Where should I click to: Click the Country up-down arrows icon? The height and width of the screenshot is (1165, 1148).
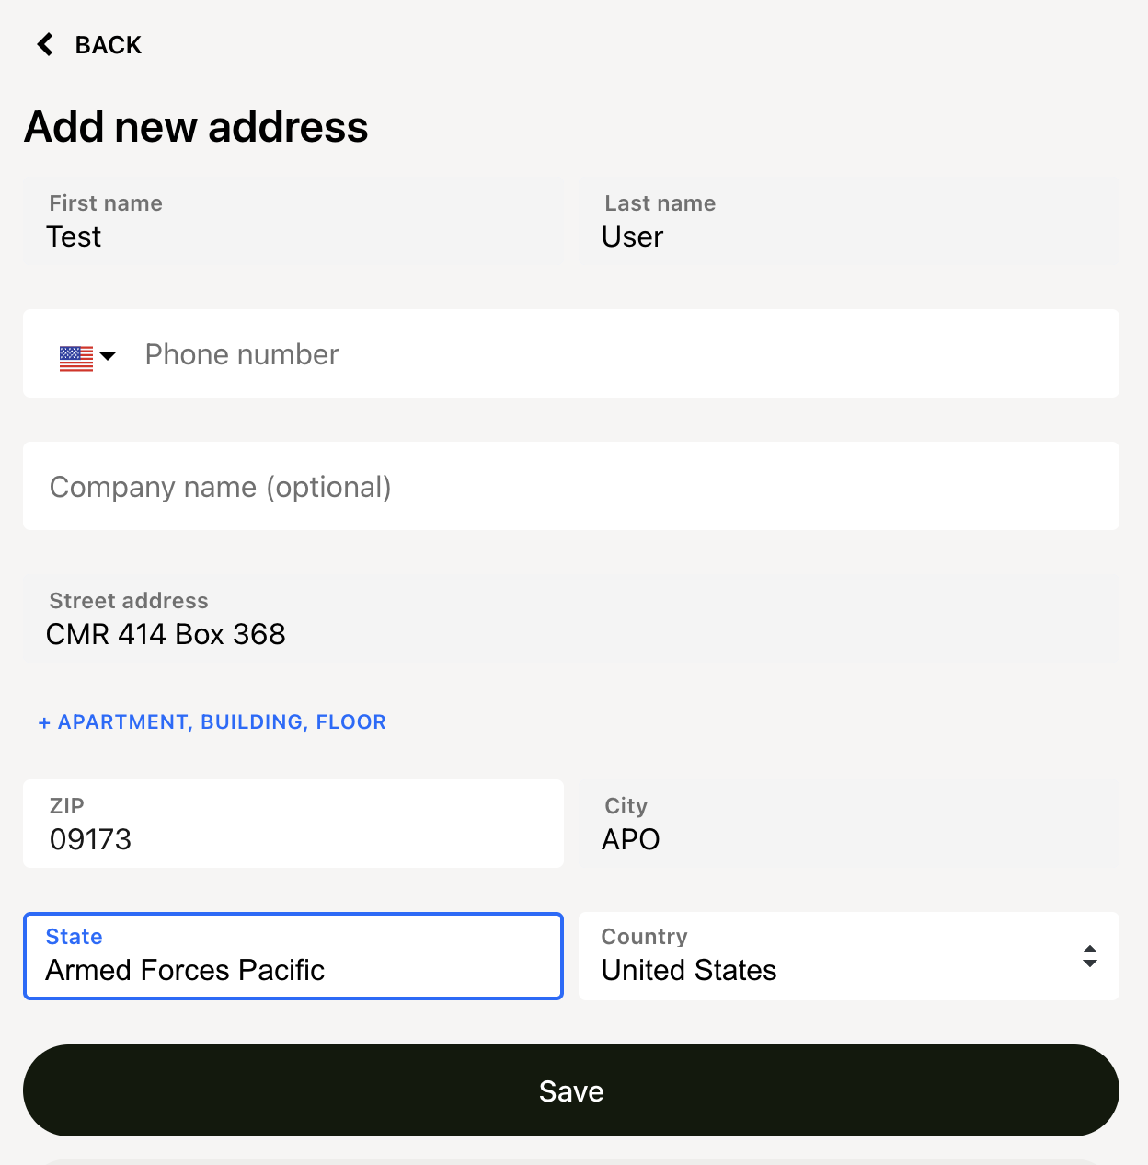click(x=1090, y=956)
